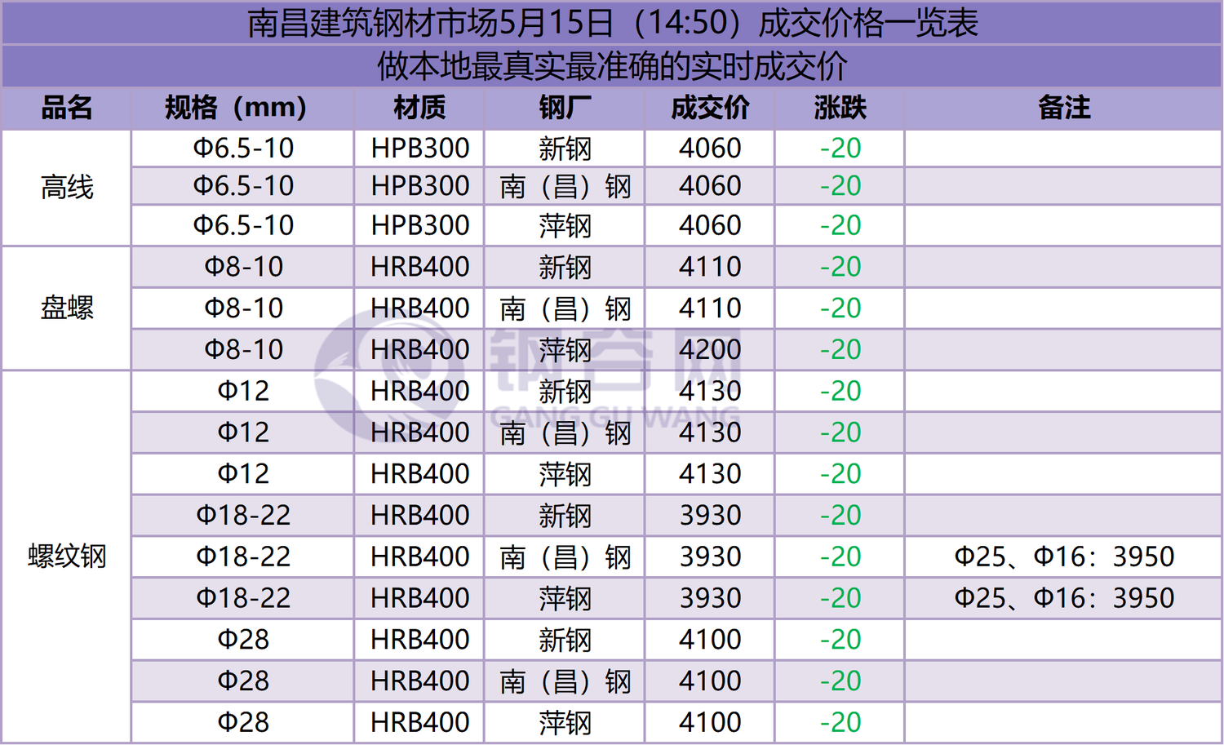The width and height of the screenshot is (1224, 745).
Task: Click remark 'Φ25、Φ16：3950' in 南（昌）钢 row
Action: [x=1064, y=557]
